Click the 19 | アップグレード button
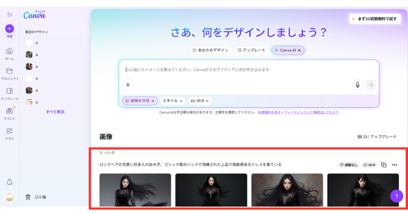This screenshot has height=213, width=408. click(377, 137)
